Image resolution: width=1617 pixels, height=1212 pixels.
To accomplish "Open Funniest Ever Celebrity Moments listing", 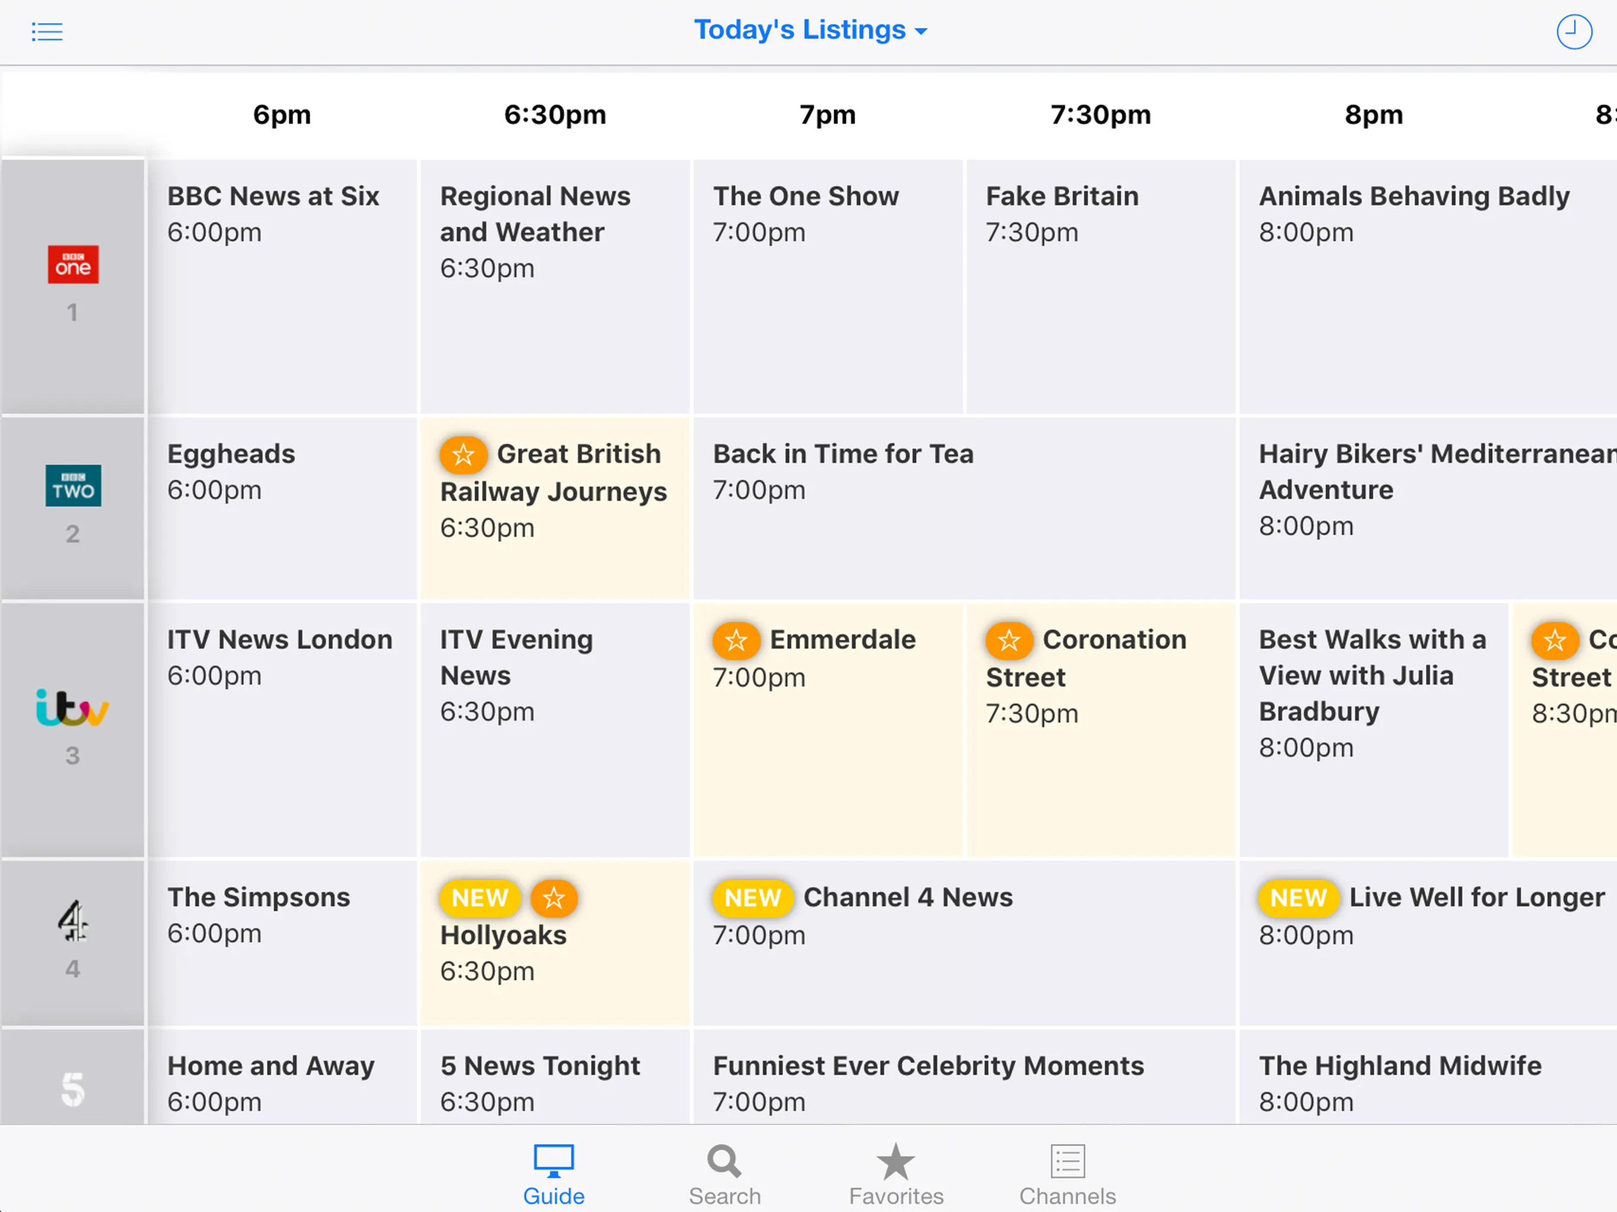I will point(964,1076).
